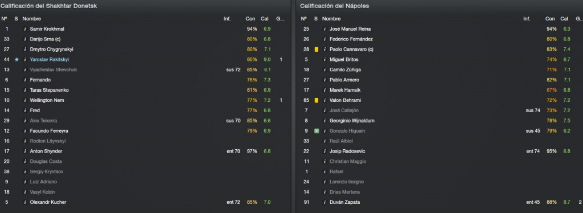Open Yaroslav Rakitskyi's player profile

click(50, 59)
